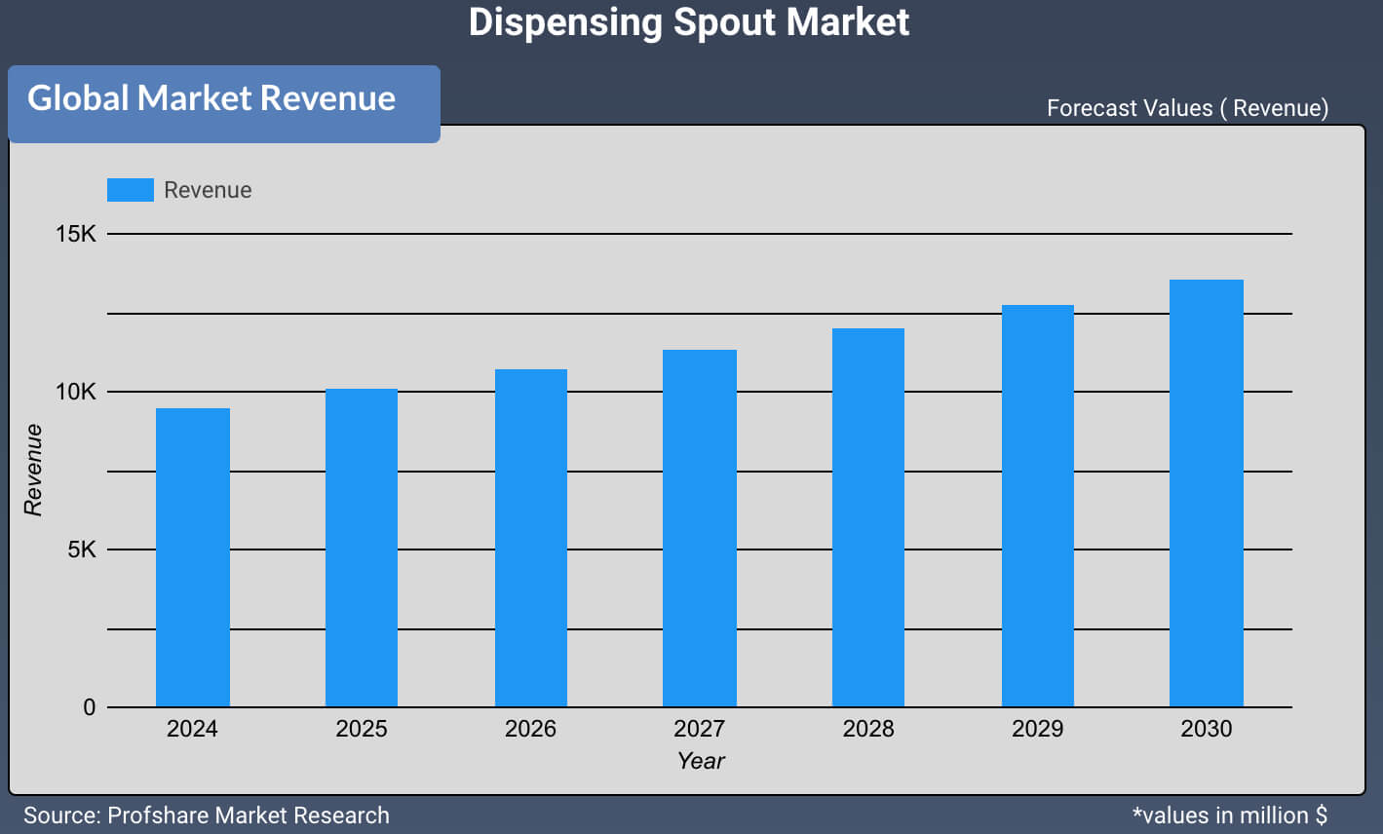
Task: Click the Forecast Values ( Revenue) label
Action: 1187,108
